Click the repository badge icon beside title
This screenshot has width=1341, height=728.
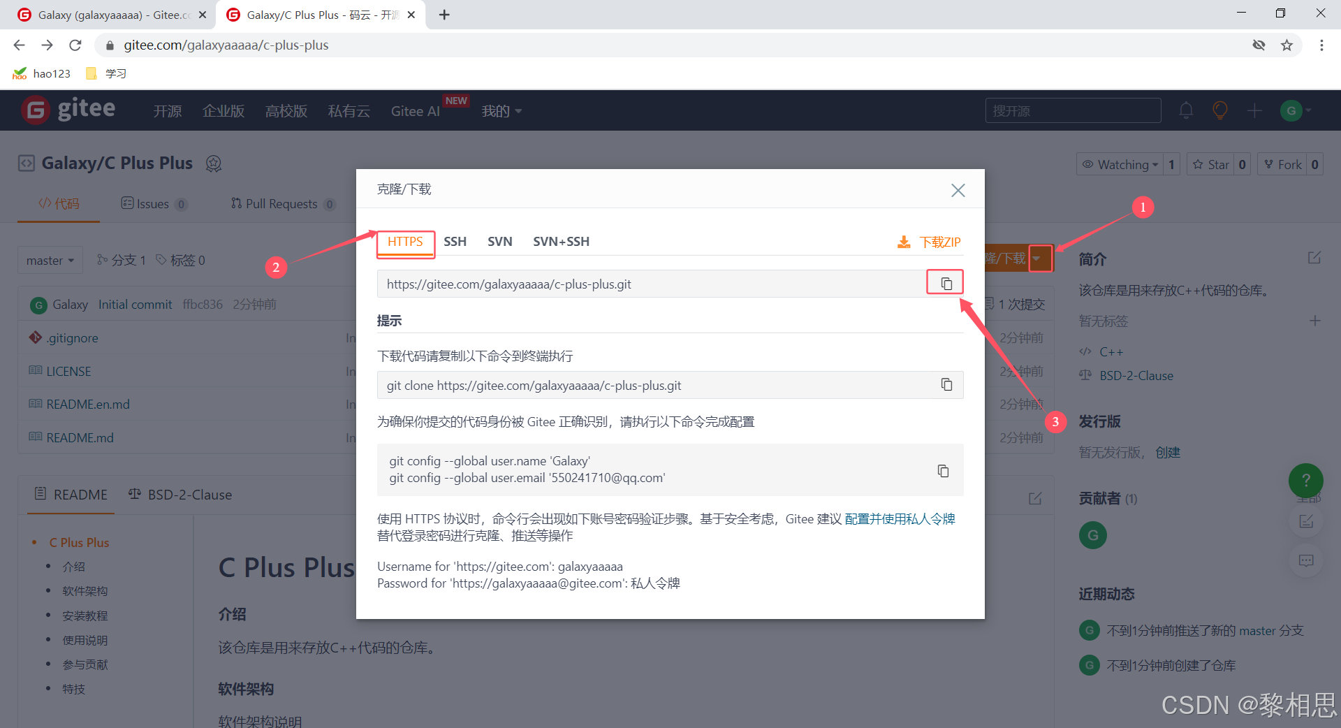(x=214, y=163)
